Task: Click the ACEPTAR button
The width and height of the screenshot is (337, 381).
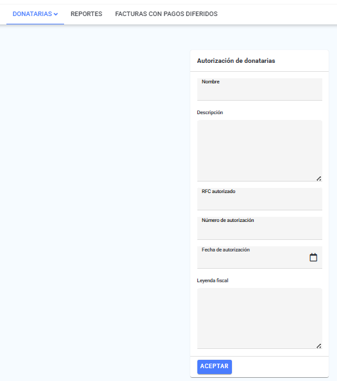Action: click(215, 367)
